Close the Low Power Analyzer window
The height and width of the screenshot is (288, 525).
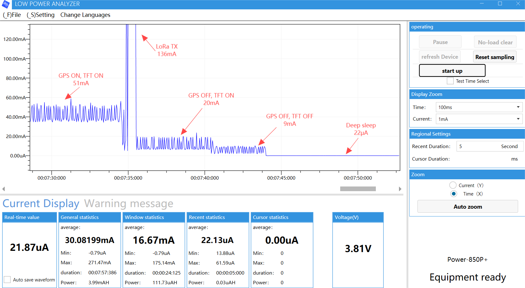click(518, 4)
